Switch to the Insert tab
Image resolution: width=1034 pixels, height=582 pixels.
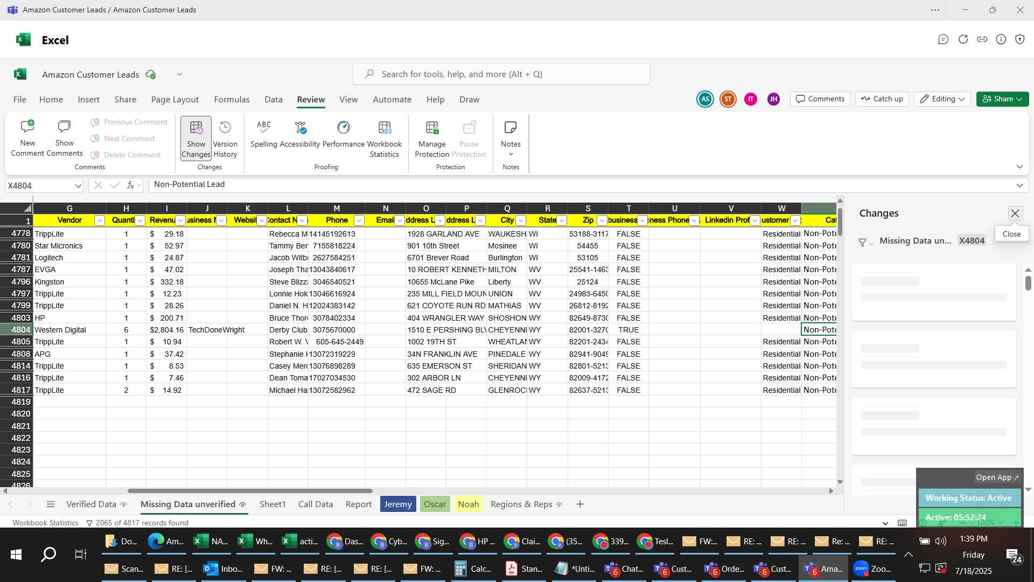coord(88,100)
